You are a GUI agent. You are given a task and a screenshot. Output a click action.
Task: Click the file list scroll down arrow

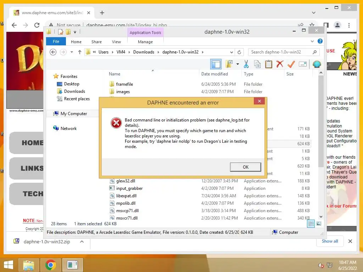321,217
